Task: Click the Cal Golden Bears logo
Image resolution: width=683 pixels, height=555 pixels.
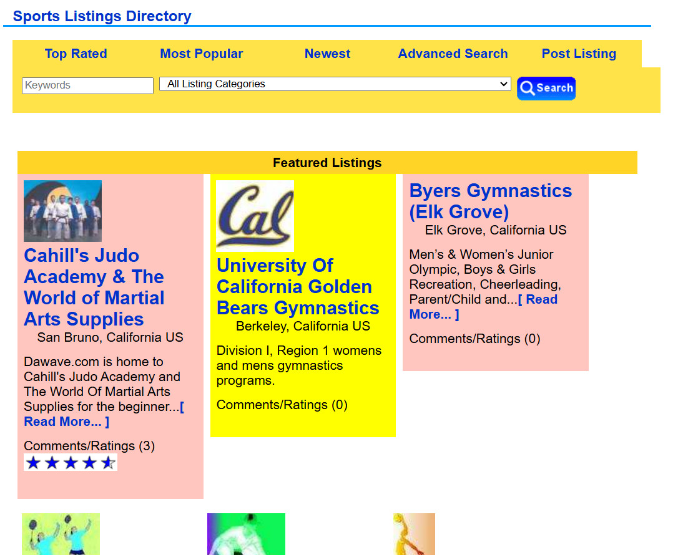Action: click(x=255, y=215)
